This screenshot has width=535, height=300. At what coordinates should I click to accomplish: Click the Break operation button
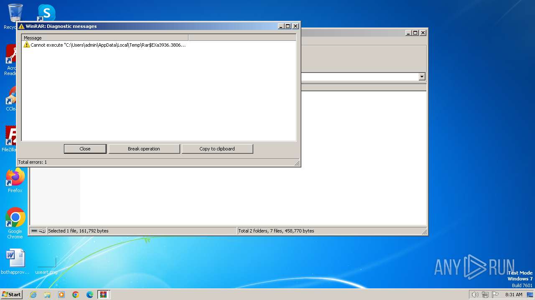click(144, 149)
